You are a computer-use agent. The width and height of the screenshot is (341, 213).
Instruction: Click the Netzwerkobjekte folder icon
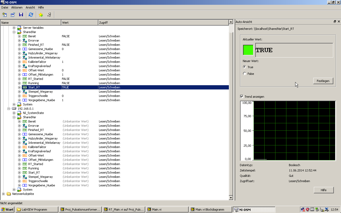click(x=9, y=194)
